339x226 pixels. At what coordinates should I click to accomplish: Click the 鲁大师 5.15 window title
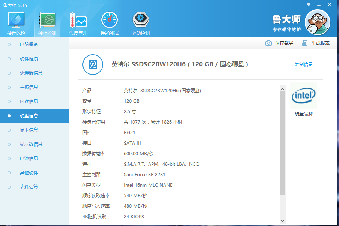coord(15,5)
